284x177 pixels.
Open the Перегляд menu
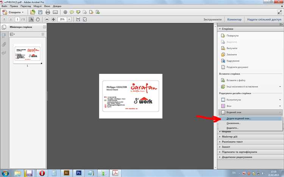25,6
